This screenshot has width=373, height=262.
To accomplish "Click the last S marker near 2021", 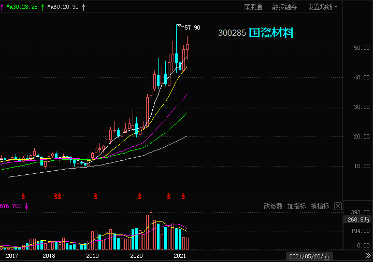I will tap(183, 196).
